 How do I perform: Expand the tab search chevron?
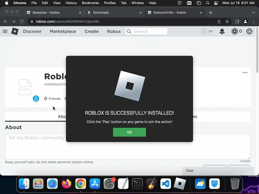click(x=253, y=13)
